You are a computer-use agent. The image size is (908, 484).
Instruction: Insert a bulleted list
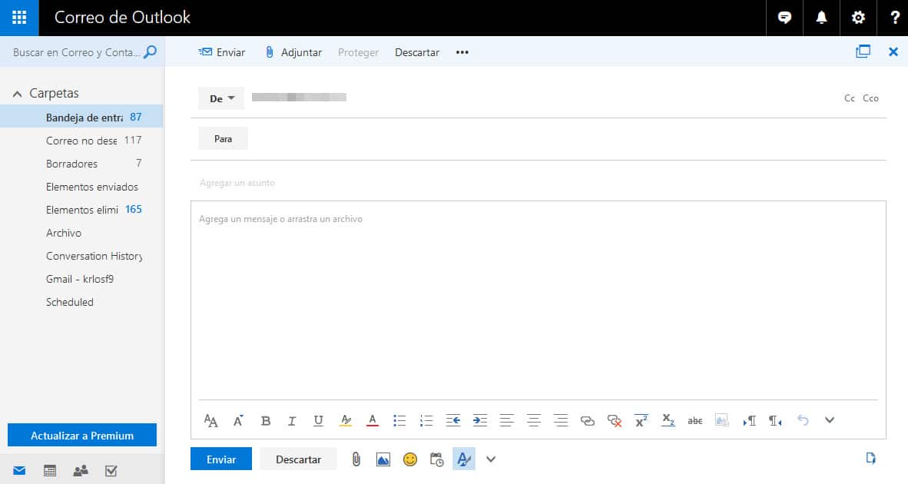coord(399,421)
